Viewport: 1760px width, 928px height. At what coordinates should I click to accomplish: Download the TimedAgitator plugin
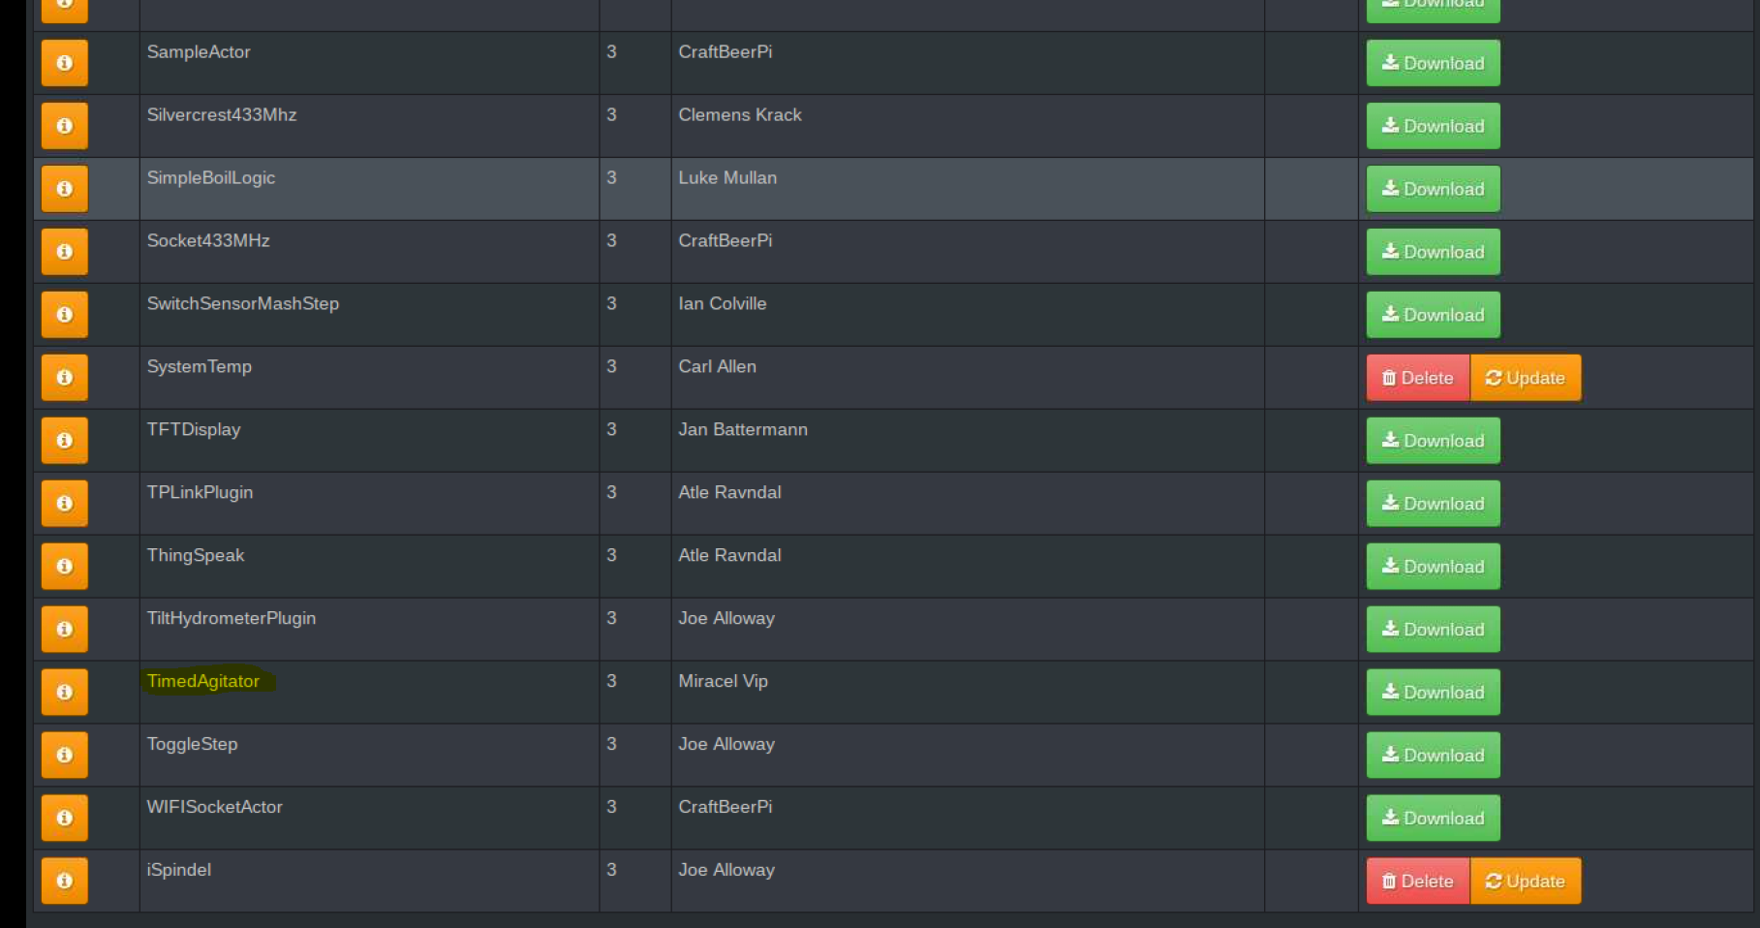point(1433,693)
